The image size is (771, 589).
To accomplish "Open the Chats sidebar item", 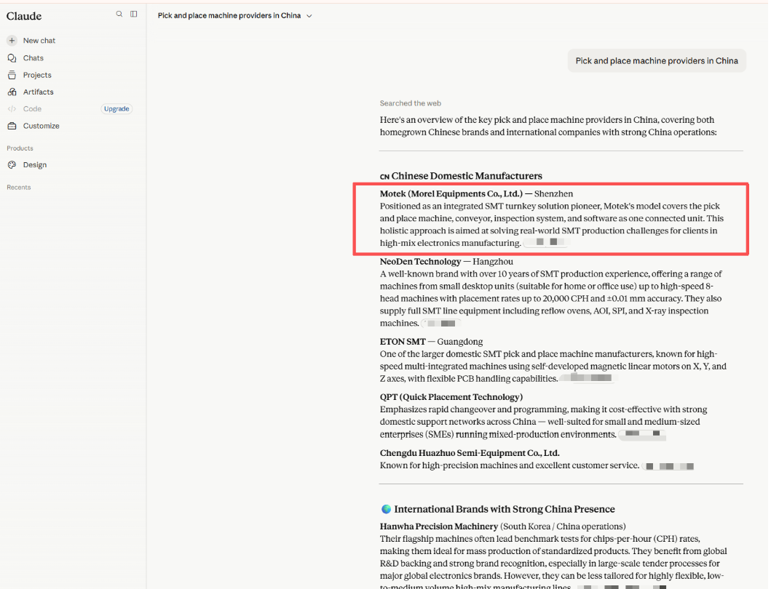I will (x=33, y=58).
